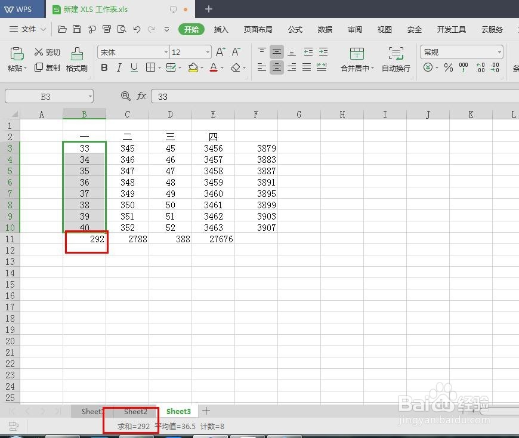Image resolution: width=519 pixels, height=438 pixels.
Task: Open quick access customize dropdown arrow
Action: point(166,29)
